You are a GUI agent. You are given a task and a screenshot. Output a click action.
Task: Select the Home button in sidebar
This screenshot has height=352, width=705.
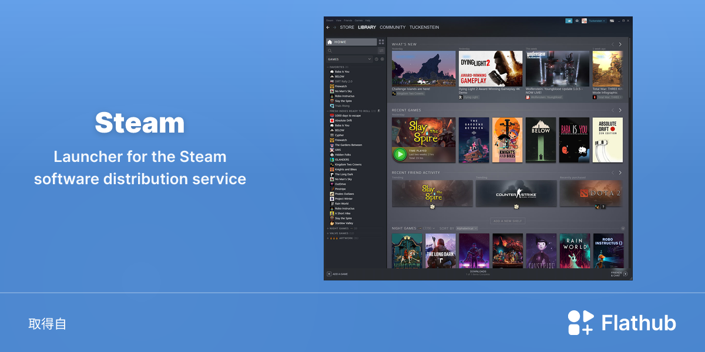click(x=351, y=42)
